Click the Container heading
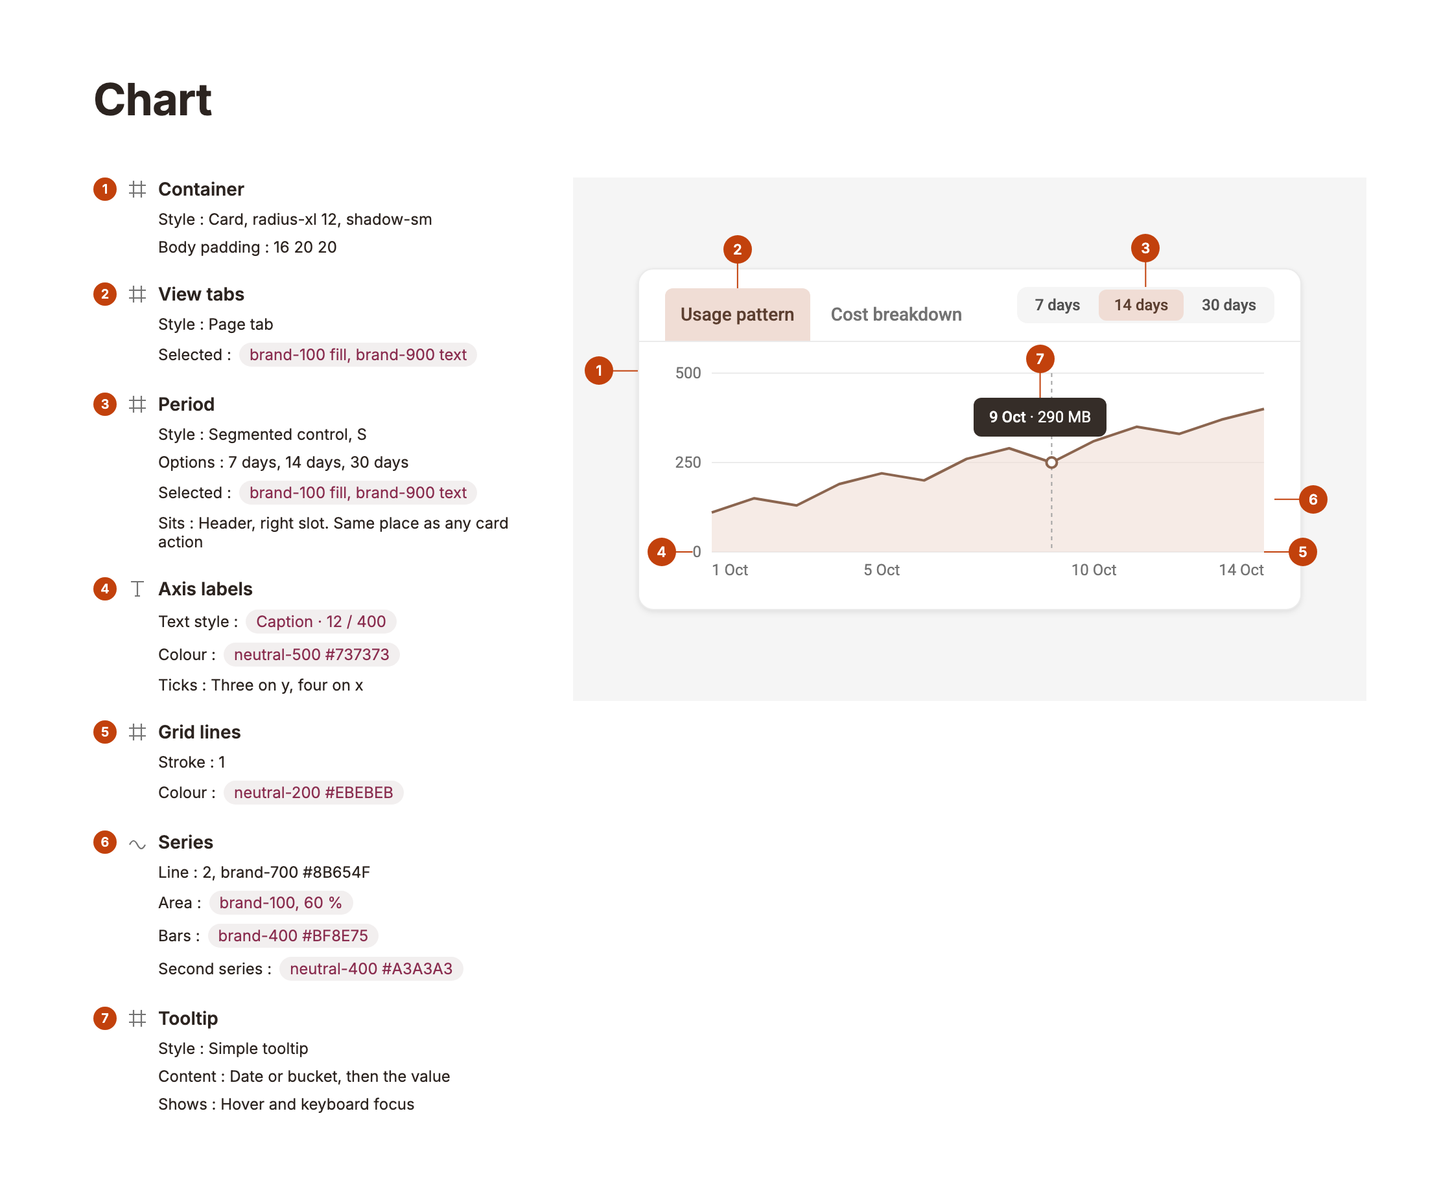Image resolution: width=1452 pixels, height=1190 pixels. point(201,189)
